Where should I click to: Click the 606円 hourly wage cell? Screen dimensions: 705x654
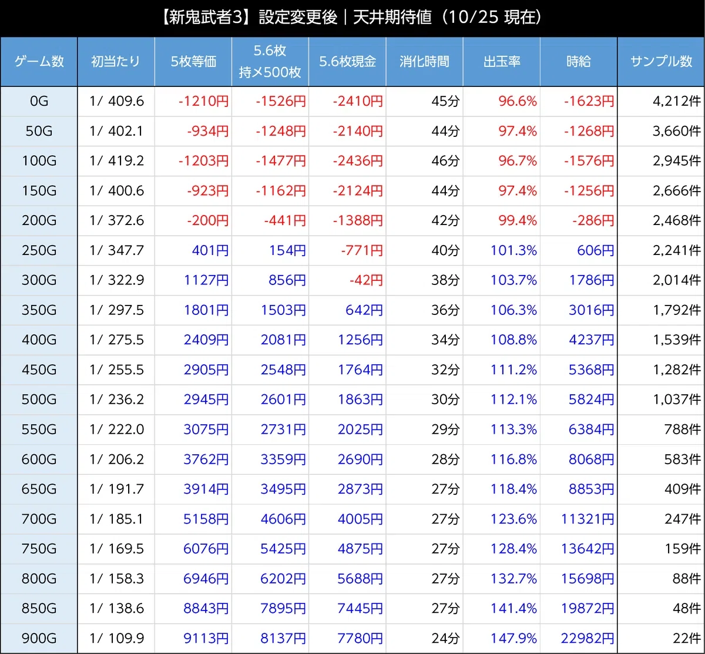click(x=579, y=251)
